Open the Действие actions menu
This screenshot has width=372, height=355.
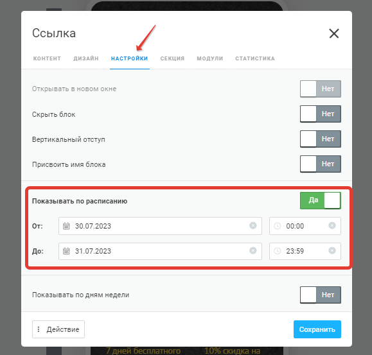(x=58, y=329)
